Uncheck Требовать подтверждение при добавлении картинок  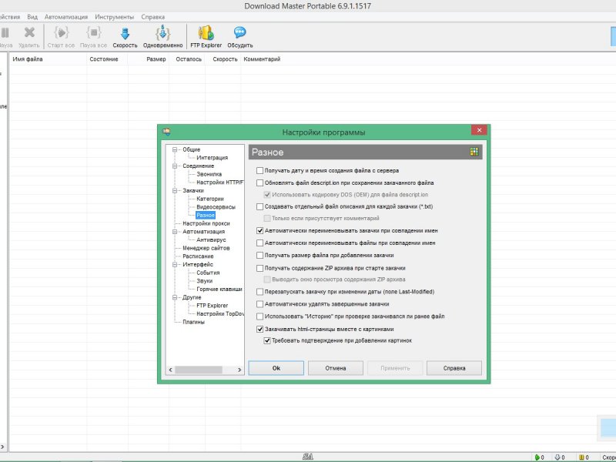pos(267,340)
